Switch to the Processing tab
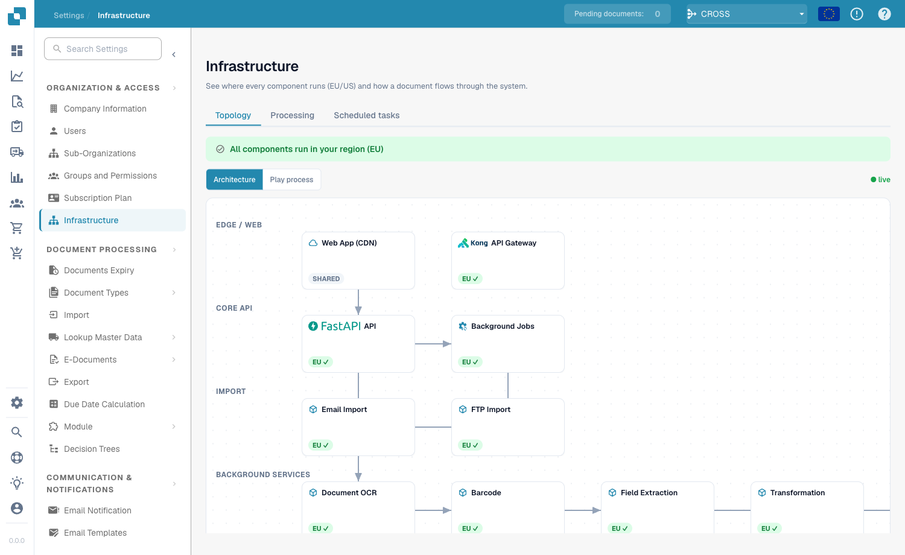Screen dimensions: 905x555 click(292, 115)
